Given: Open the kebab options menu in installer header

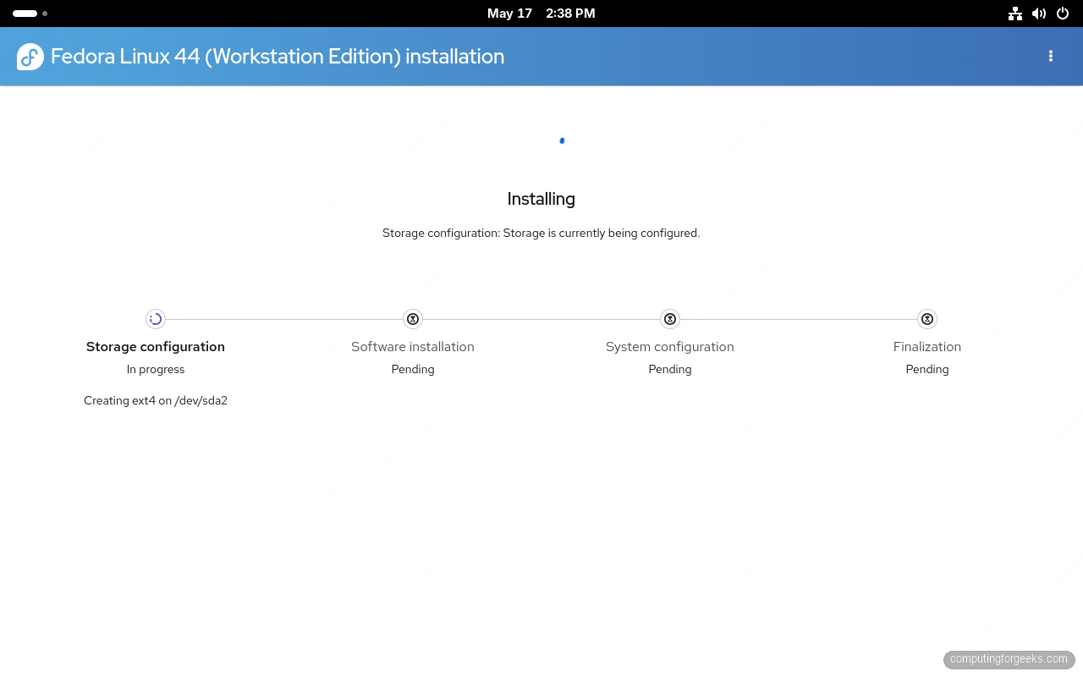Looking at the screenshot, I should pos(1051,56).
